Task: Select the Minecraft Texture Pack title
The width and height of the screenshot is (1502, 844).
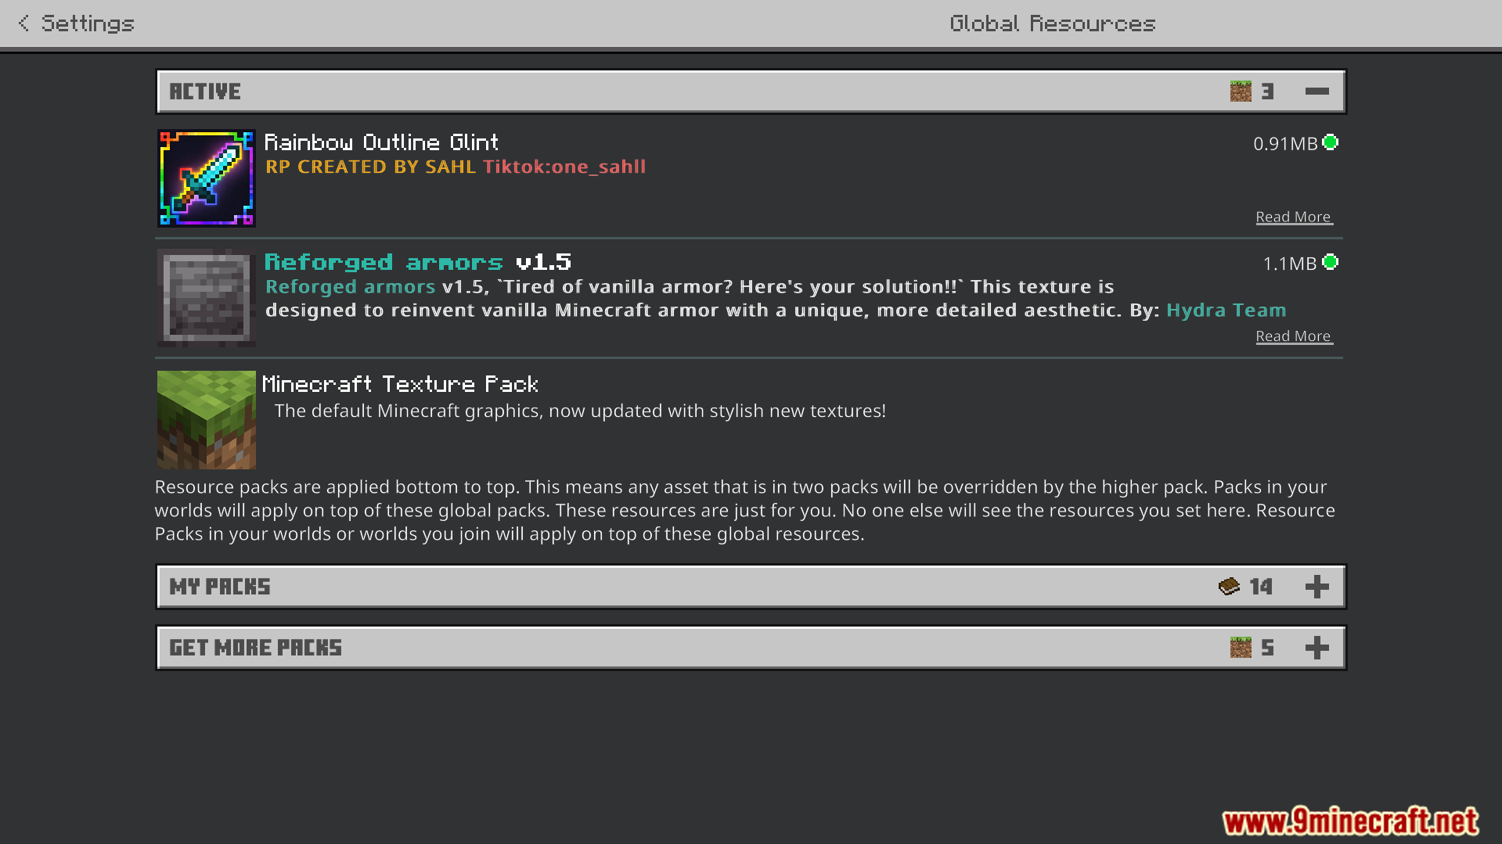Action: pyautogui.click(x=400, y=384)
